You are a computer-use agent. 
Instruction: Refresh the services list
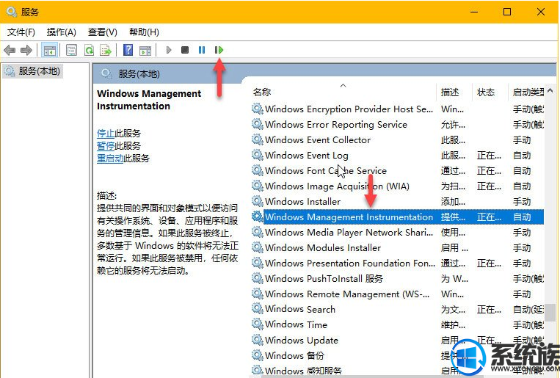pyautogui.click(x=89, y=50)
